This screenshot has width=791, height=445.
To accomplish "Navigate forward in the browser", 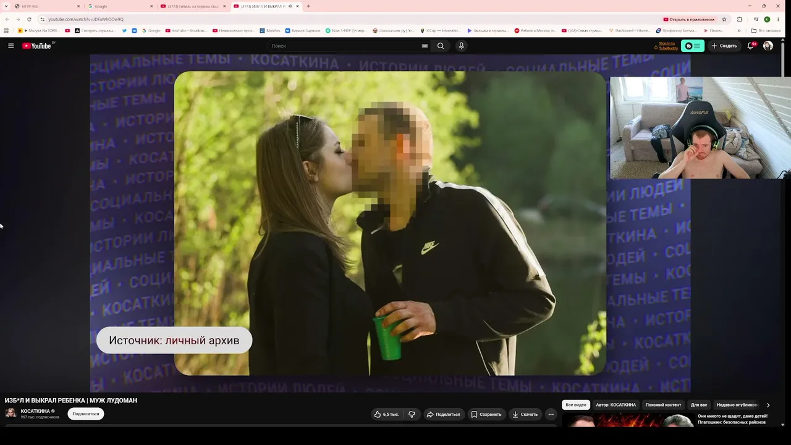I will point(19,19).
